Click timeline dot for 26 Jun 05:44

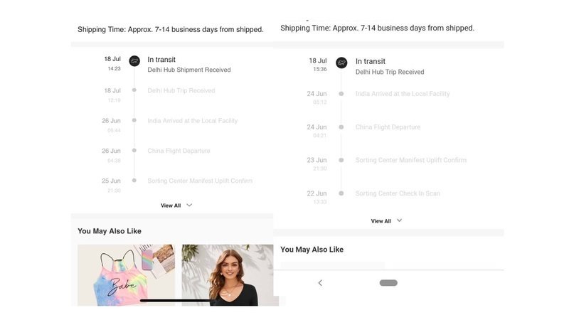pyautogui.click(x=134, y=120)
